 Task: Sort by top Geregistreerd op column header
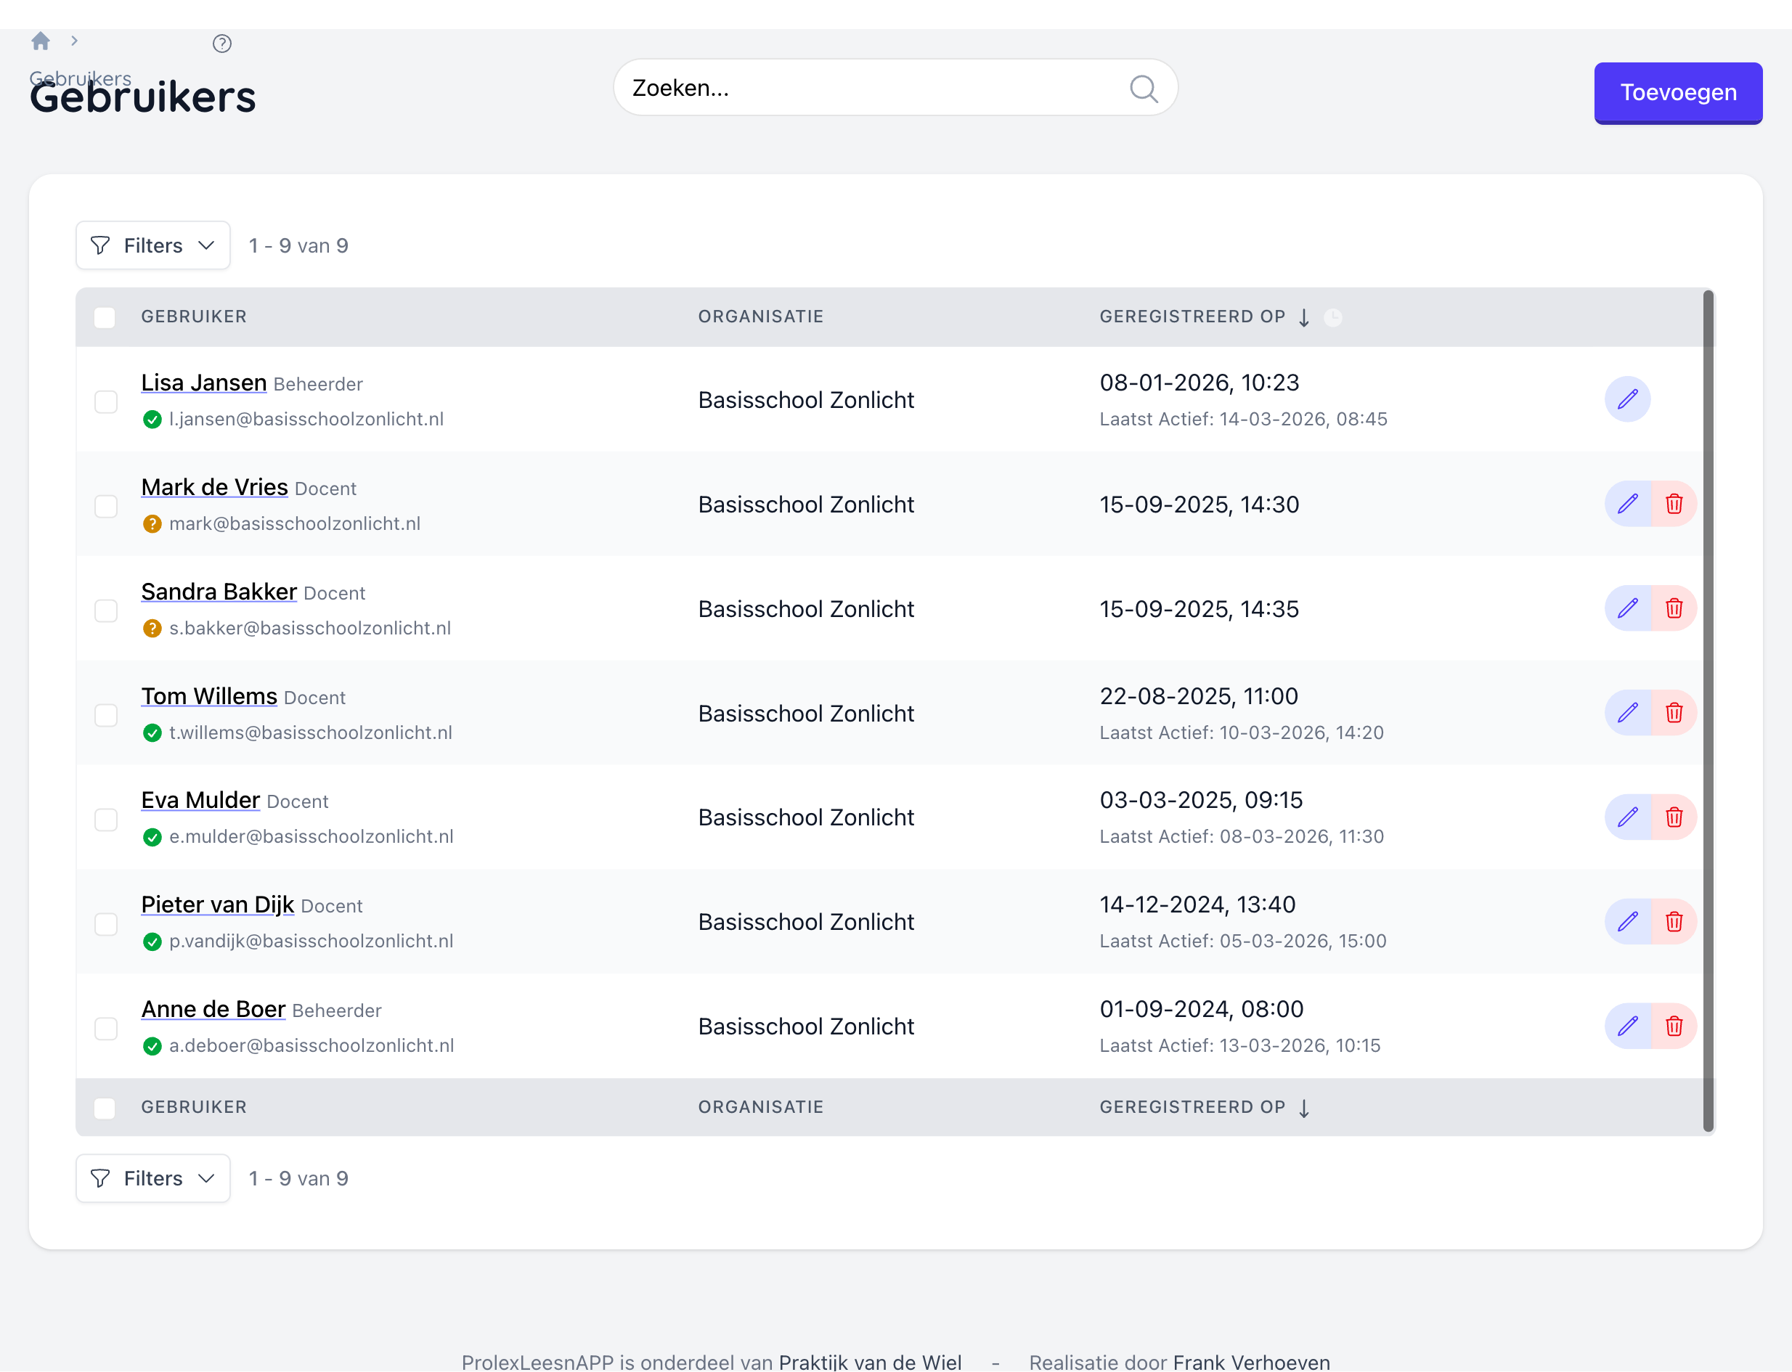click(x=1192, y=317)
